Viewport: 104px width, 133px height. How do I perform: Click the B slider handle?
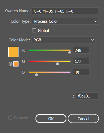[36, 74]
